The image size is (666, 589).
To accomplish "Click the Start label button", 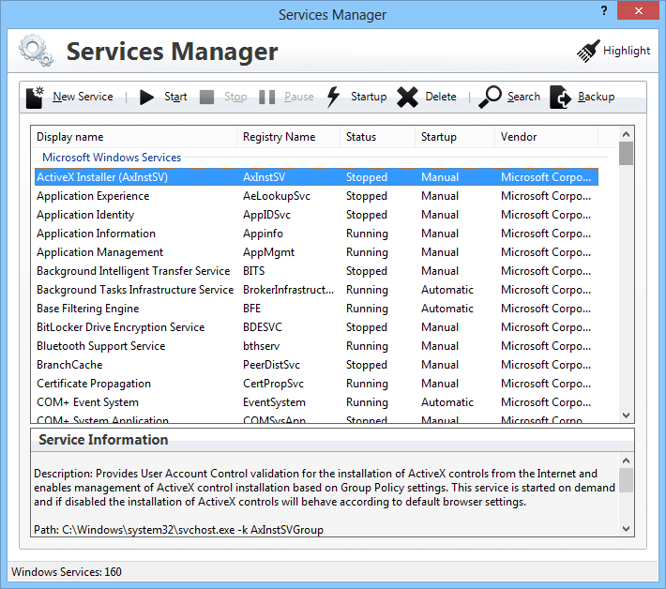I will pyautogui.click(x=175, y=97).
